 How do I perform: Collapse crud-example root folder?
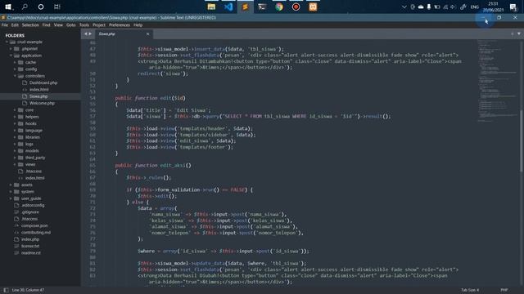[7, 42]
